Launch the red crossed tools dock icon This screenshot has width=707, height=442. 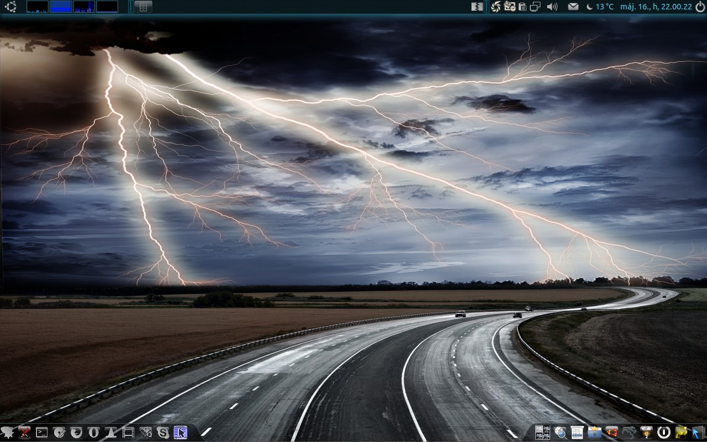tap(24, 433)
